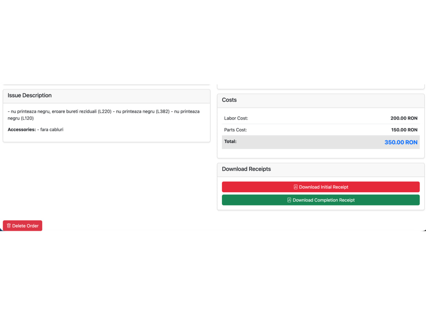This screenshot has height=319, width=426.
Task: Click the PDF icon on Download Initial Receipt
Action: [296, 187]
